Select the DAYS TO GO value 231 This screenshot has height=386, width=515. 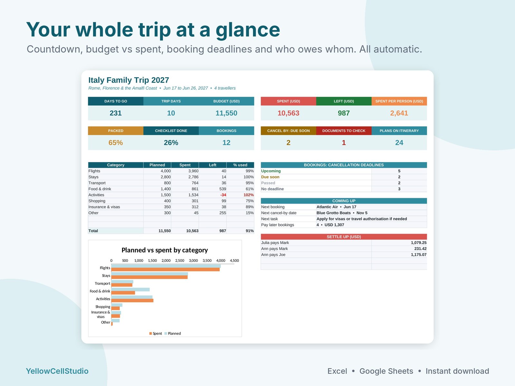coord(116,113)
